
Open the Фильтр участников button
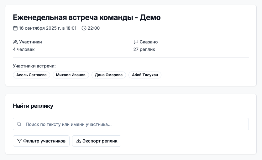(x=41, y=141)
